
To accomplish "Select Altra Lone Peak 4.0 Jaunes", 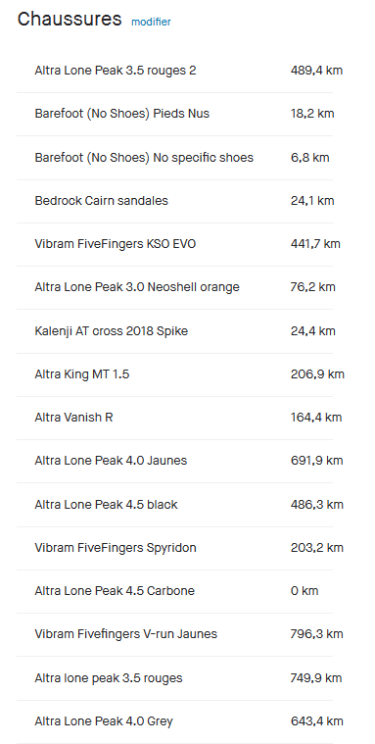I will coord(174,461).
